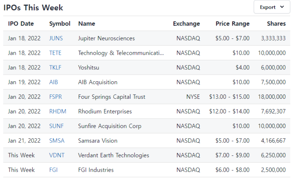
Task: Sort by Name column header
Action: coord(86,24)
